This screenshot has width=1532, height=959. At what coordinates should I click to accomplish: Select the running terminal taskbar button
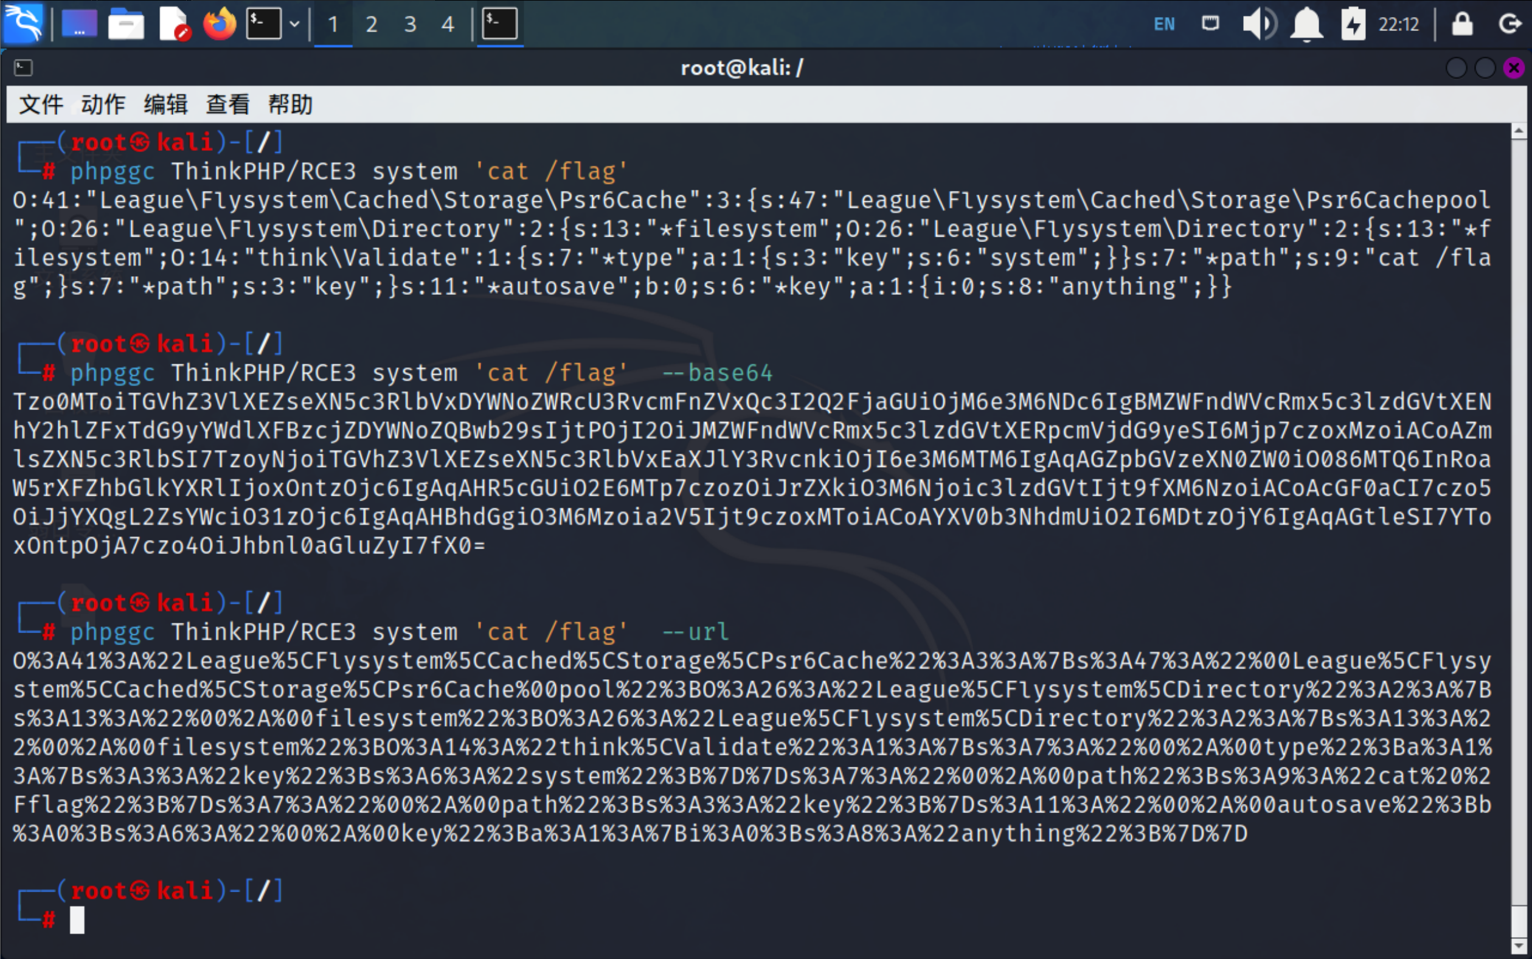tap(500, 24)
